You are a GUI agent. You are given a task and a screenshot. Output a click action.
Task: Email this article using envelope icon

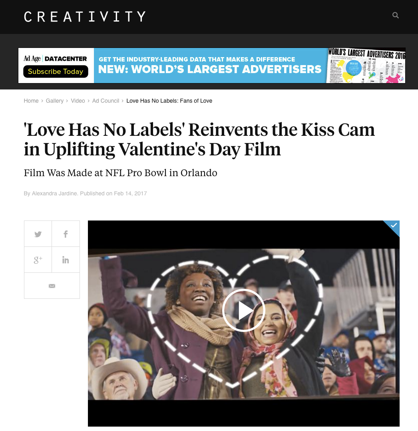click(x=52, y=286)
